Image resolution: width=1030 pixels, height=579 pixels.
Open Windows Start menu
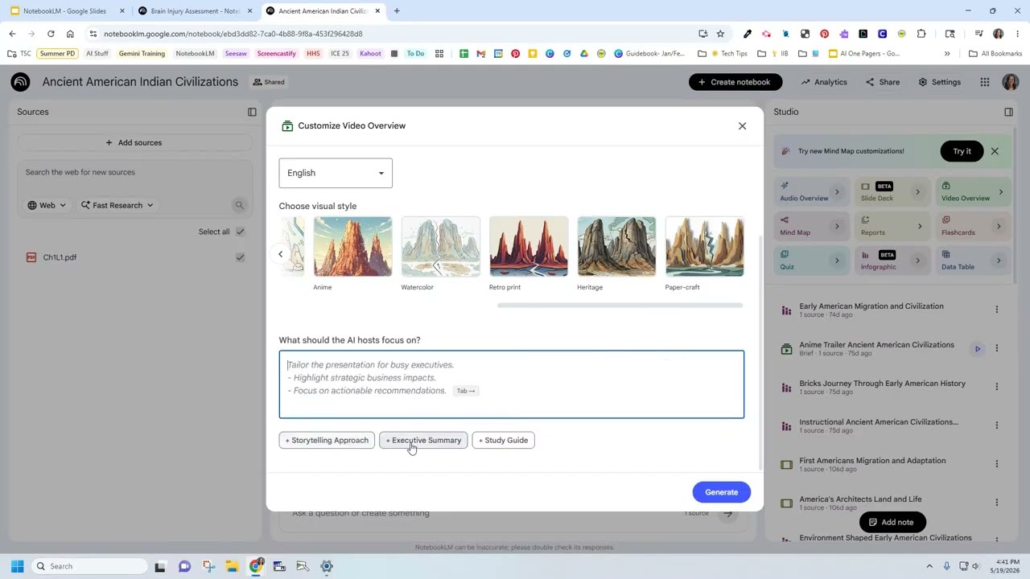point(18,566)
